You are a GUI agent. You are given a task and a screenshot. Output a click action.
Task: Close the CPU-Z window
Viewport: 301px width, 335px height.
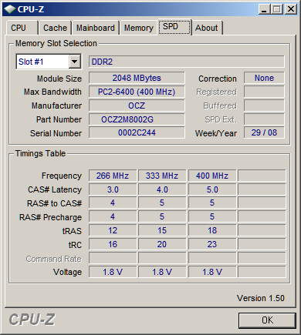291,9
